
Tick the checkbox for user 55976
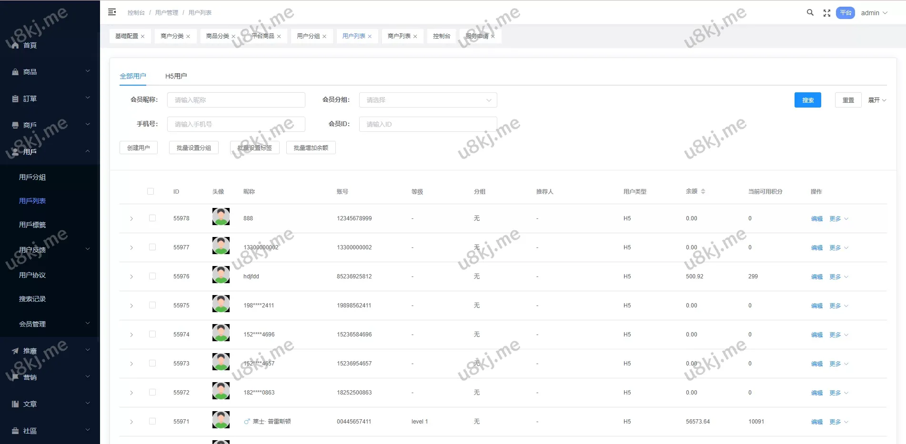(x=152, y=276)
